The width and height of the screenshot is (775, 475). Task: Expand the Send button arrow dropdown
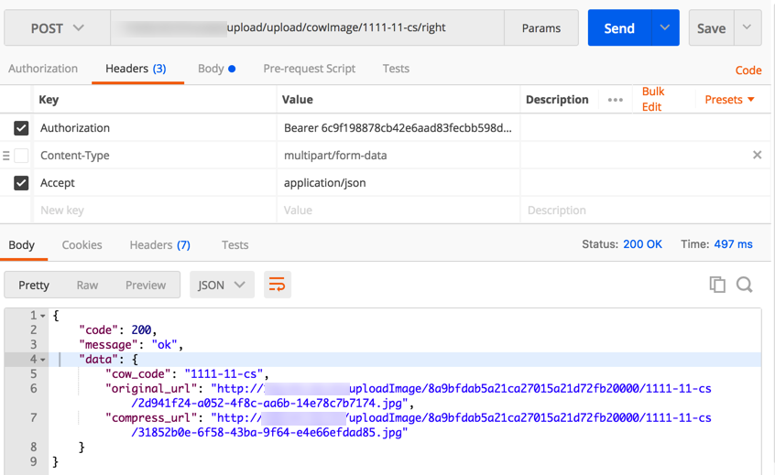point(665,28)
